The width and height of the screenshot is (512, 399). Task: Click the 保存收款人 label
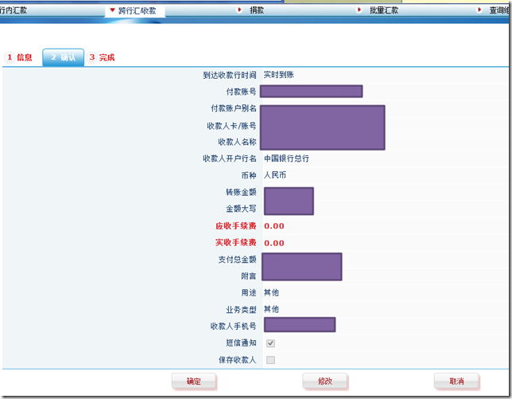(238, 360)
